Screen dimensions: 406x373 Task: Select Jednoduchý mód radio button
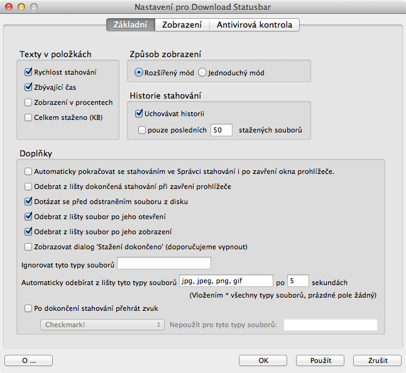click(x=202, y=72)
